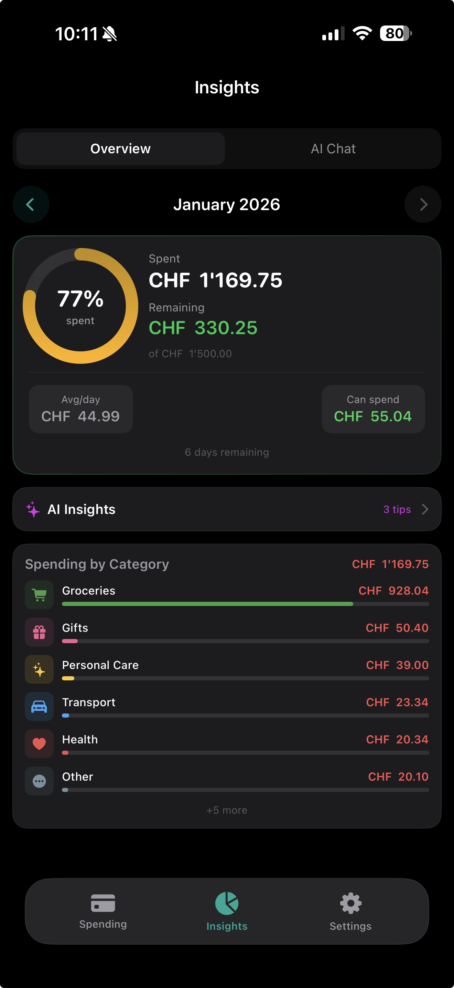Image resolution: width=454 pixels, height=988 pixels.
Task: Go to the previous month with the back chevron
Action: tap(31, 204)
